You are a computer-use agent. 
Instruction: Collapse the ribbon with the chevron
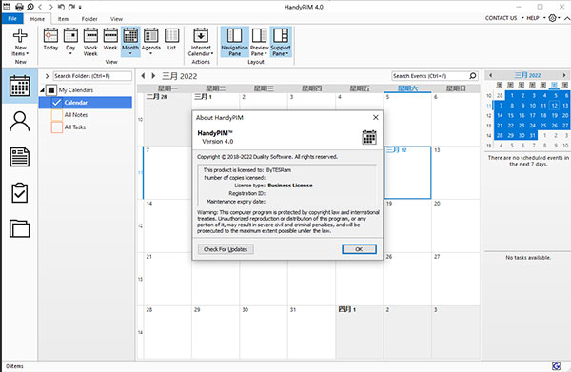click(x=566, y=18)
